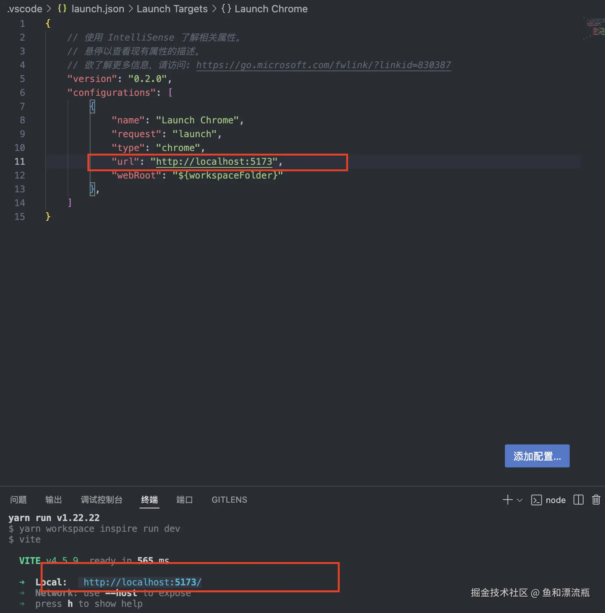Switch to the 问题 panel tab
The height and width of the screenshot is (613, 605).
coord(18,500)
